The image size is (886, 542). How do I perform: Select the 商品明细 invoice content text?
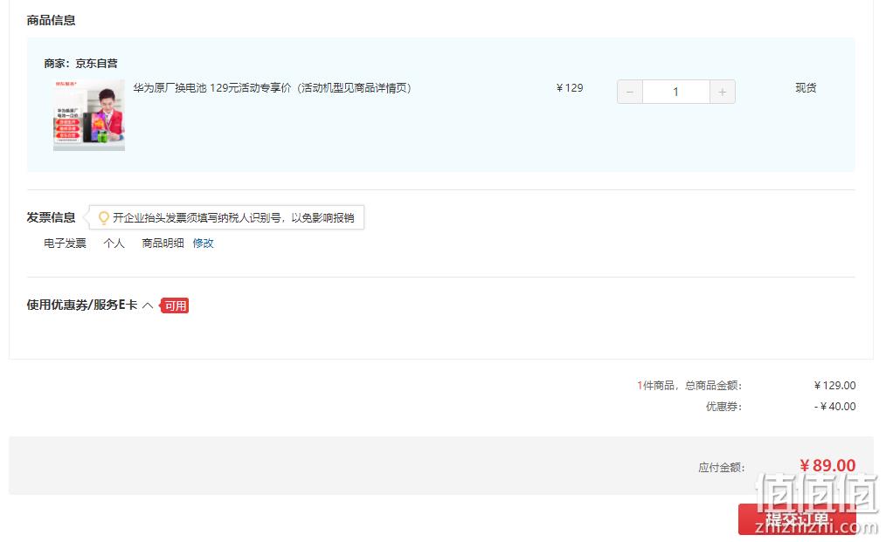(163, 244)
